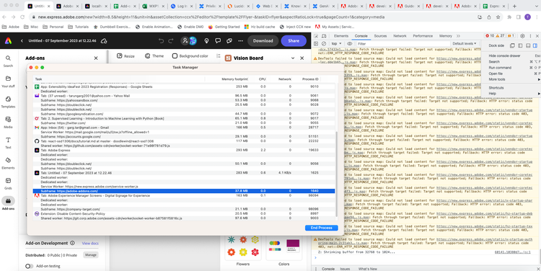Open the more options ellipsis in header
Viewport: 541px width, 271px height.
(240, 40)
